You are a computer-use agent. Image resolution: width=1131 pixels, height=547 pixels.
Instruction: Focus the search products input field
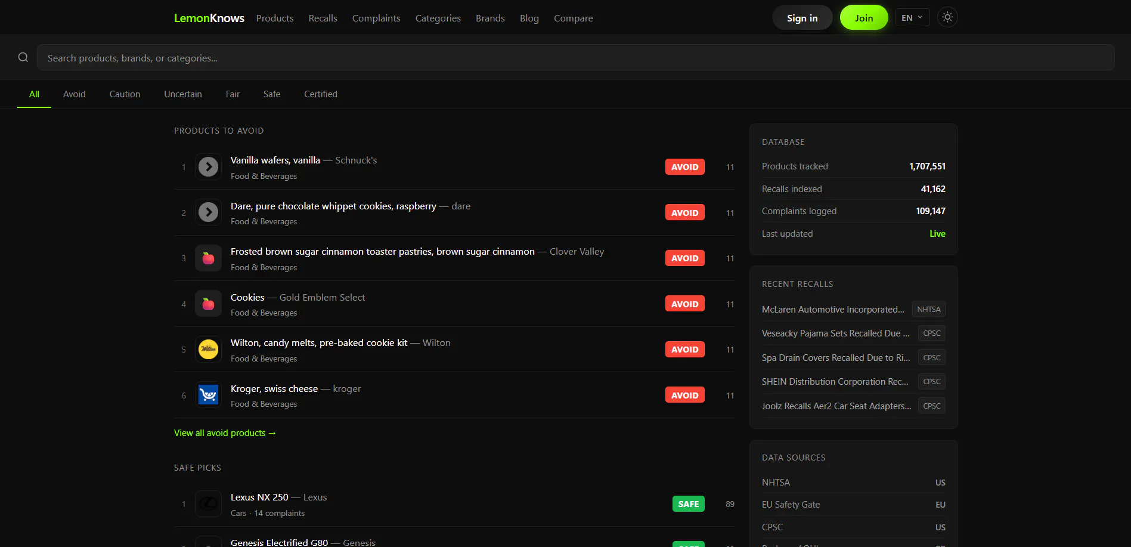click(x=575, y=58)
